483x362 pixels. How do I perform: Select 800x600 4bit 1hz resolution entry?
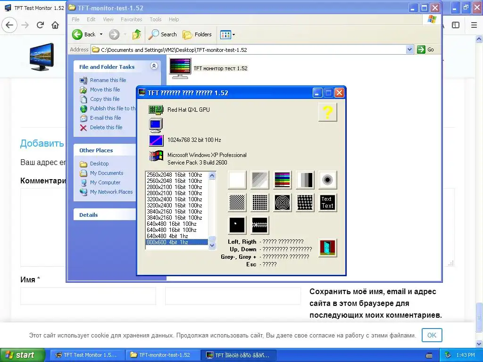point(177,242)
